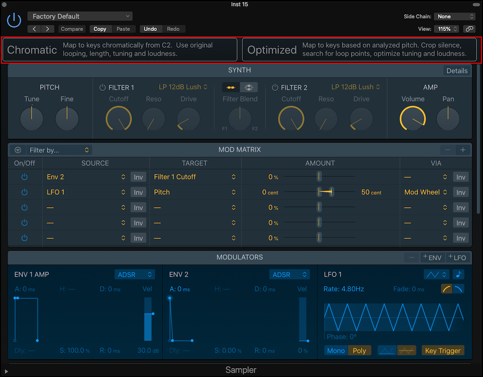Toggle Inv for the Env 2 source
This screenshot has height=377, width=483.
tap(138, 177)
